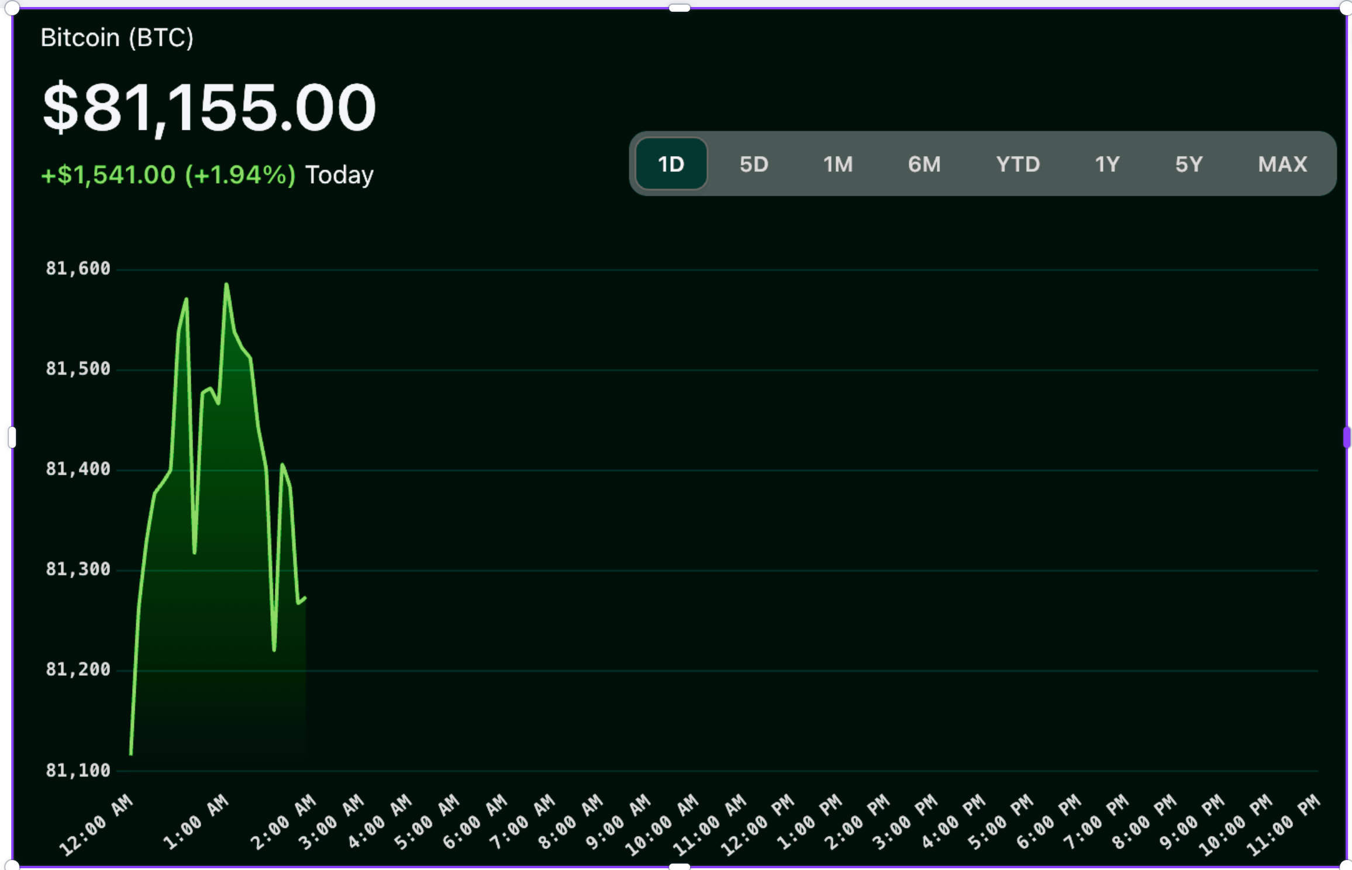Click the 6:00 AM axis label
The image size is (1352, 870).
[x=475, y=821]
